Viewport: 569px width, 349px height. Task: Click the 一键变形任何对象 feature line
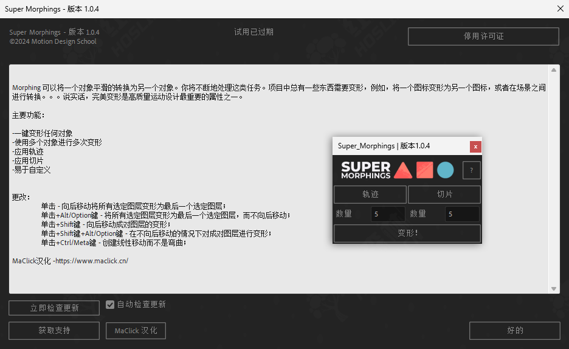point(43,134)
